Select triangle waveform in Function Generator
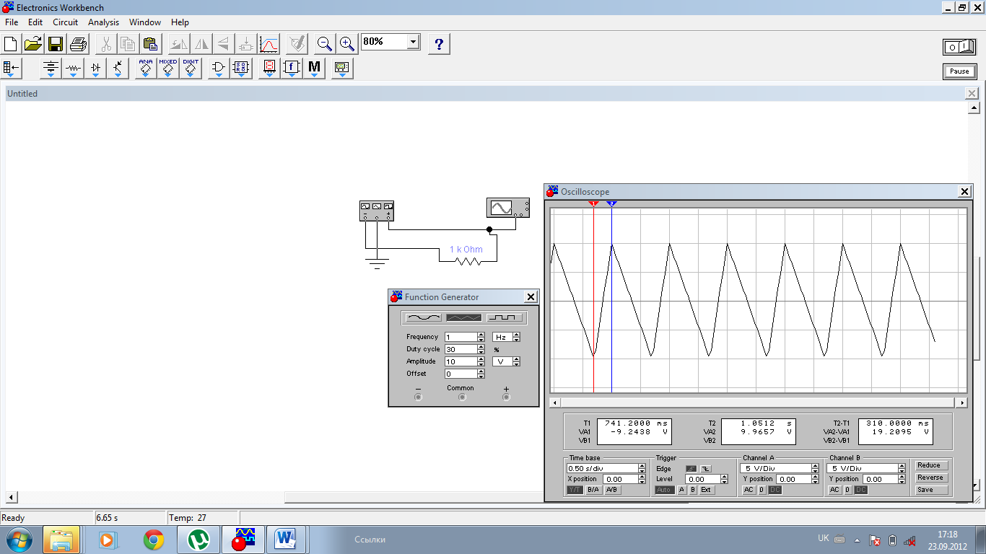 point(463,317)
